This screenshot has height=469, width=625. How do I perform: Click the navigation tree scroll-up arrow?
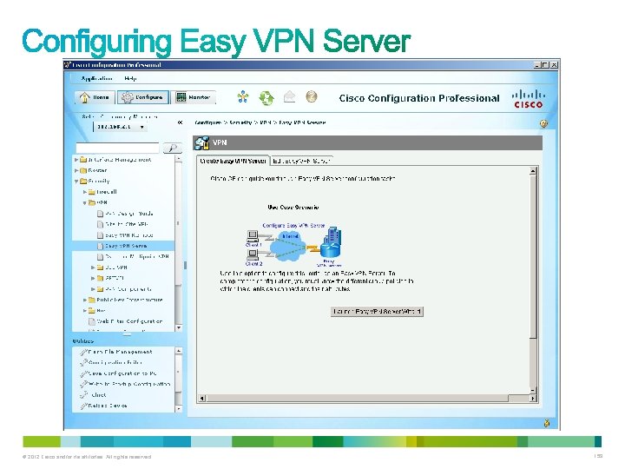pyautogui.click(x=179, y=159)
